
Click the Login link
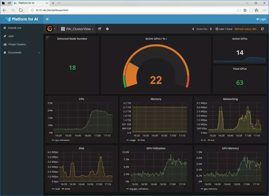click(261, 19)
